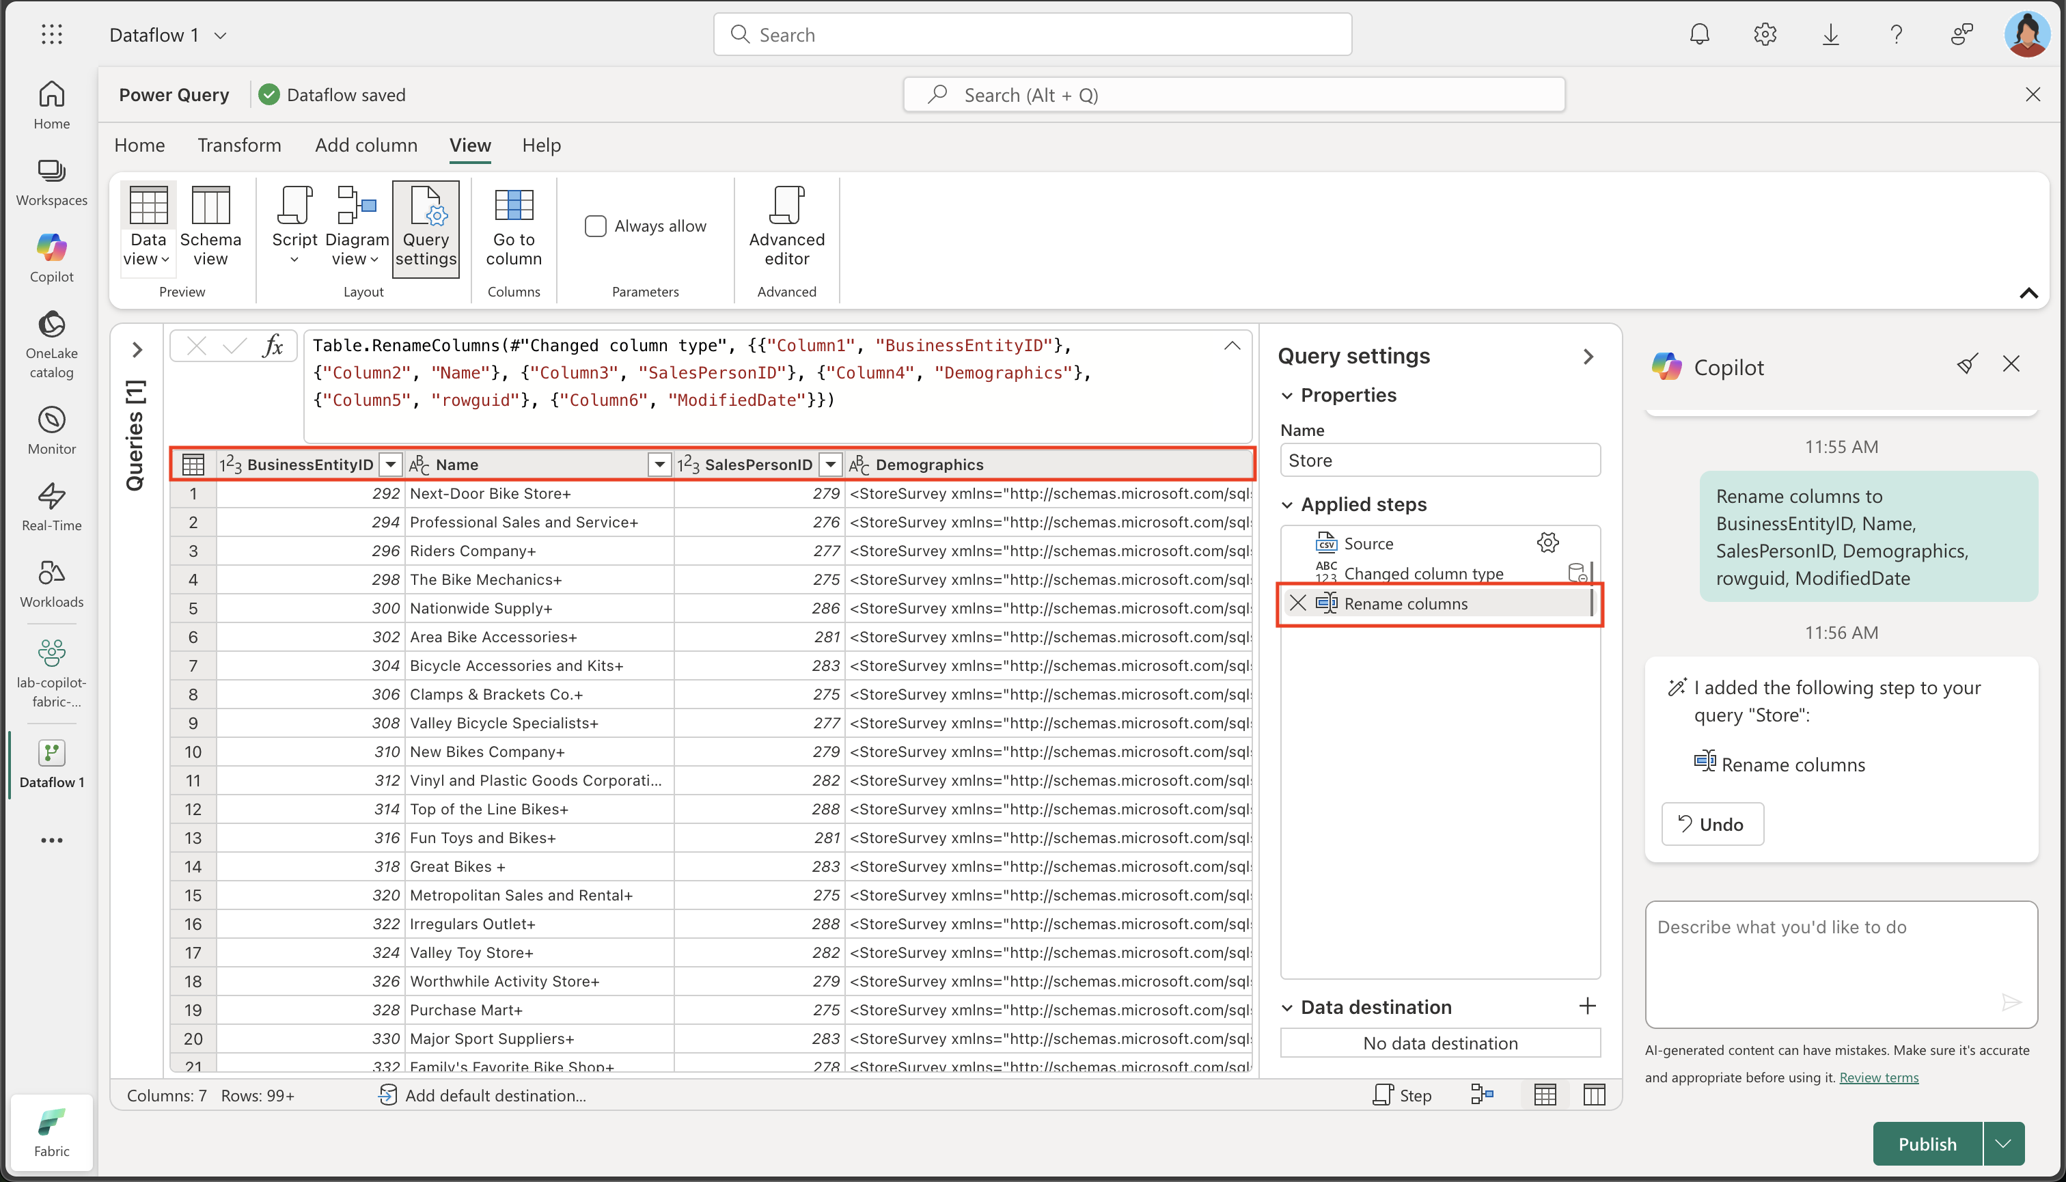Delete the Rename columns step
Screen dimensions: 2066x1182
[1298, 603]
